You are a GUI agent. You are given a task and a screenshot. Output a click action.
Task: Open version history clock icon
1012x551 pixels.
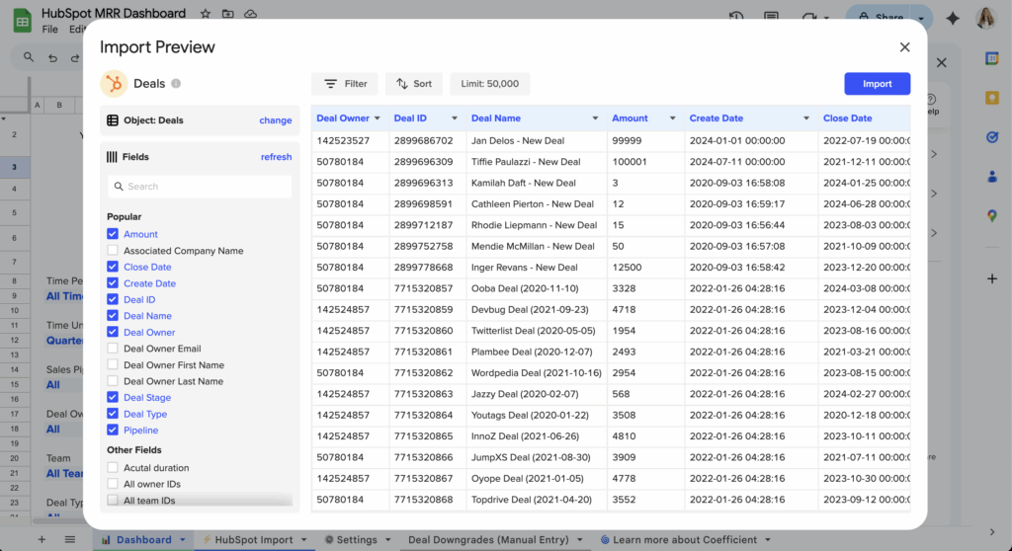click(x=735, y=17)
